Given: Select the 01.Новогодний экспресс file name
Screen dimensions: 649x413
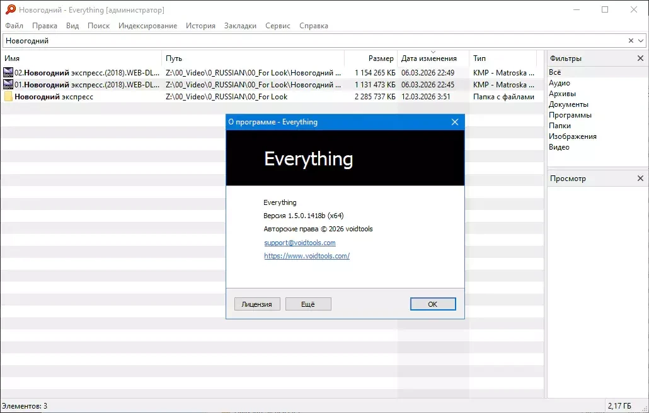Looking at the screenshot, I should click(87, 85).
